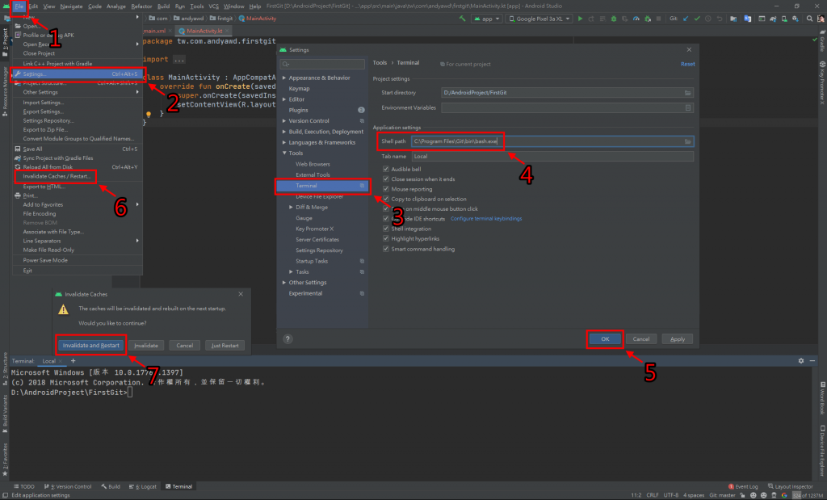The width and height of the screenshot is (827, 500).
Task: Click the red-gray Stop square icon
Action: tap(658, 19)
